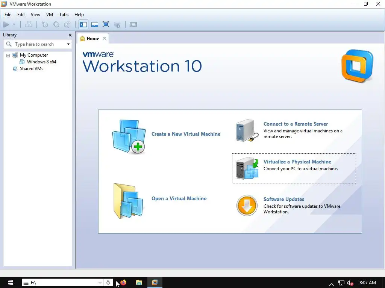Click the Windows 8 x64 VM icon
The height and width of the screenshot is (288, 385).
pyautogui.click(x=22, y=62)
